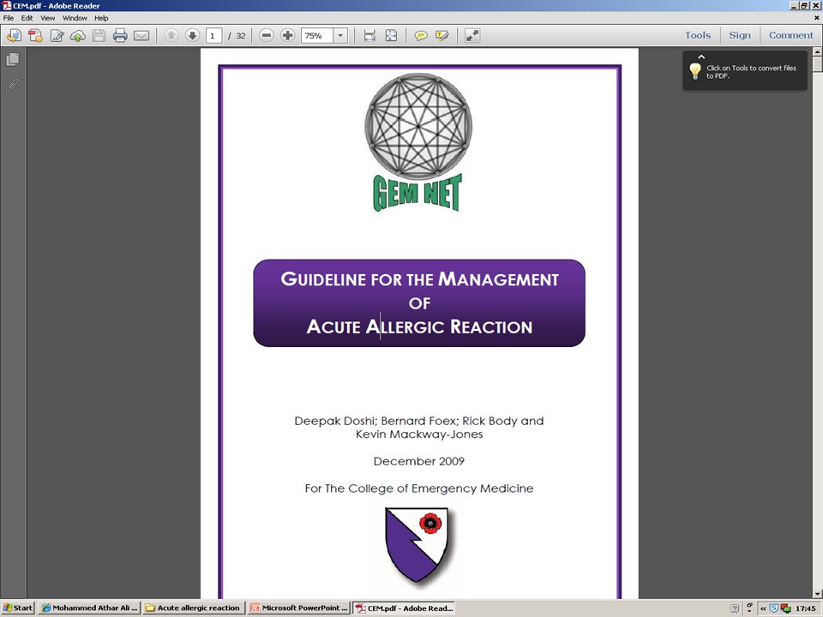Open the zoom level dropdown arrow

click(x=340, y=36)
